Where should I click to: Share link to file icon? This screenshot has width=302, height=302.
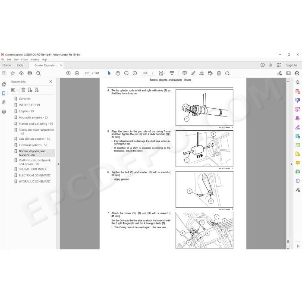(x=280, y=73)
